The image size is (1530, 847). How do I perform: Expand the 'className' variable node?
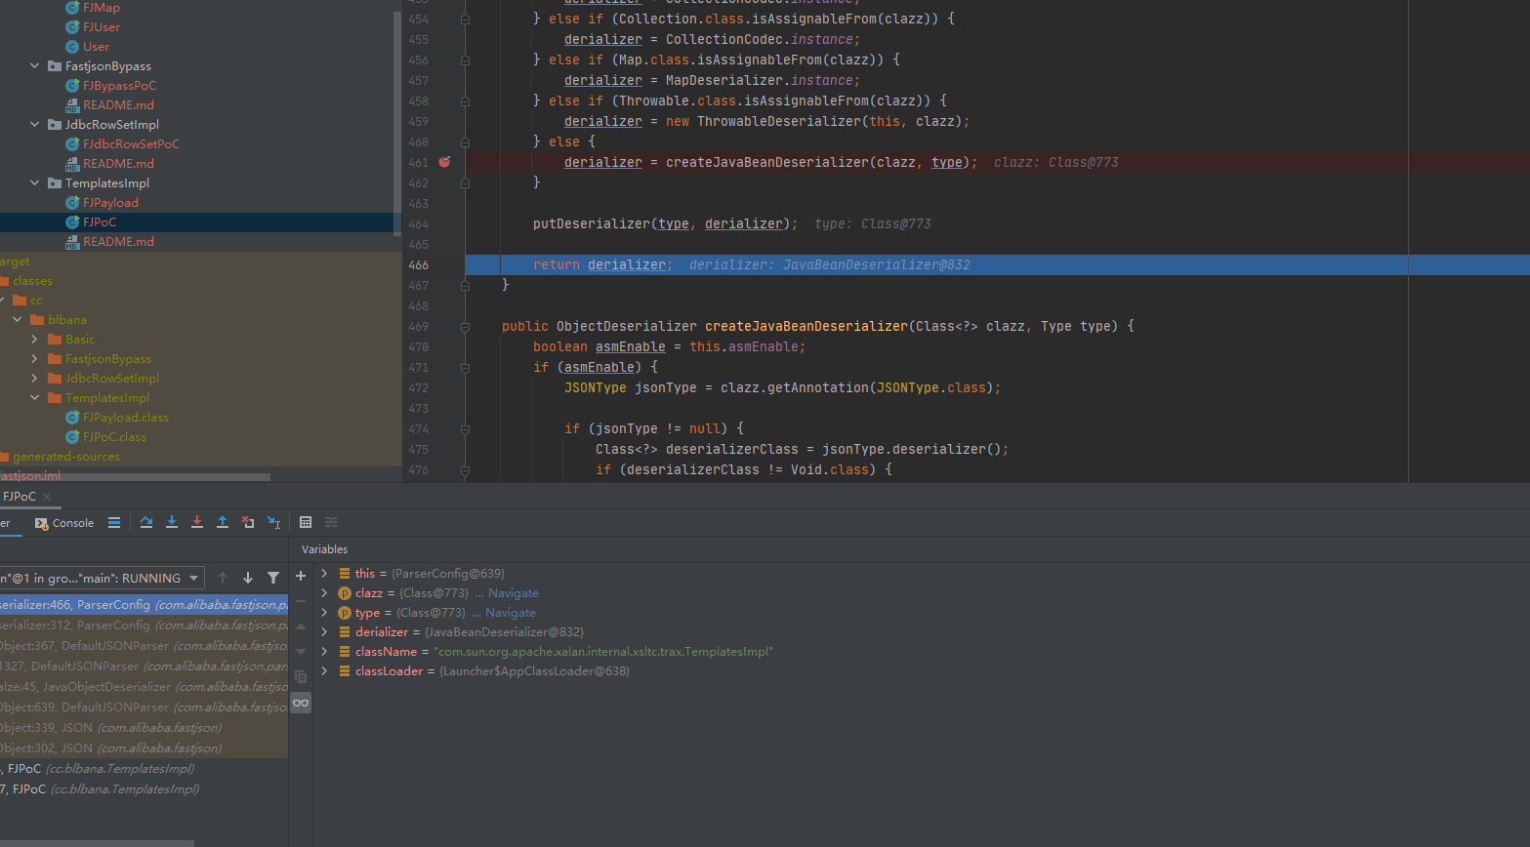(324, 652)
